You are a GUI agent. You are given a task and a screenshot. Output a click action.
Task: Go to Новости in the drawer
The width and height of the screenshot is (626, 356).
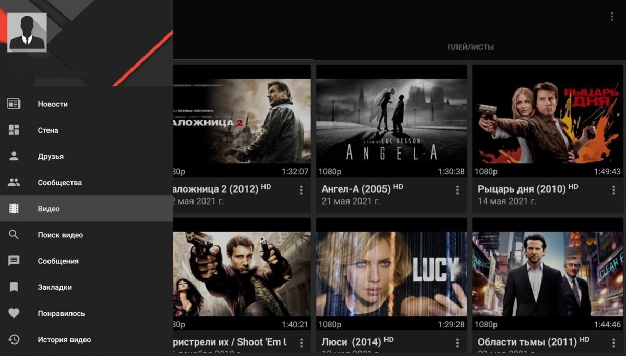(86, 104)
